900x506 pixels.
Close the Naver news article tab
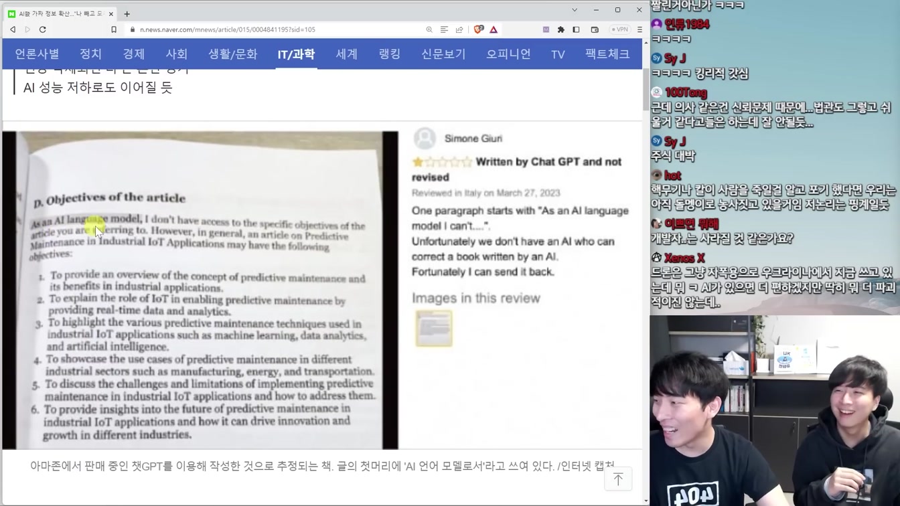(111, 13)
